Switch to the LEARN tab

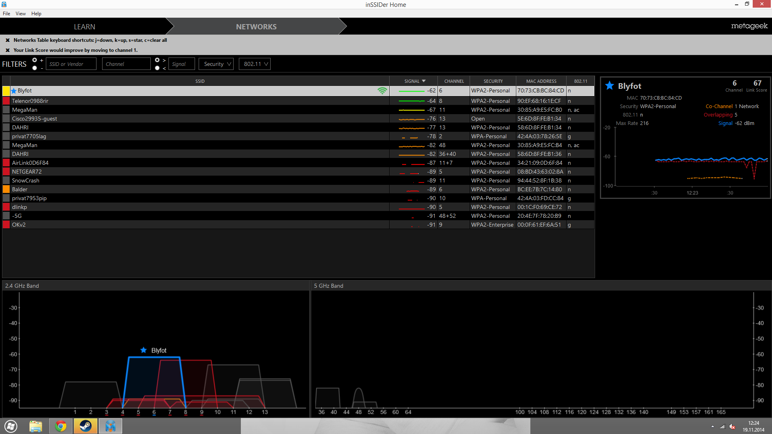84,27
